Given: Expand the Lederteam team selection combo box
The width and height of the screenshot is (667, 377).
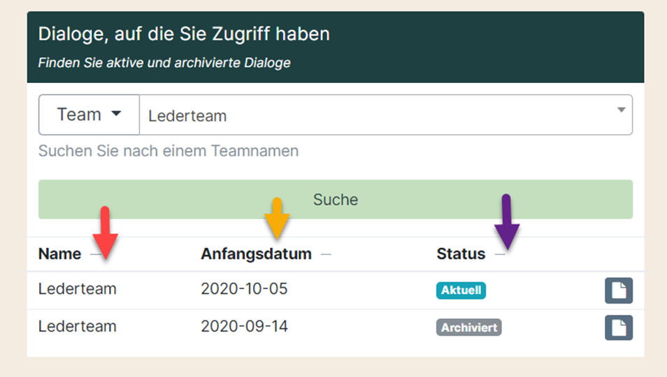Looking at the screenshot, I should pyautogui.click(x=386, y=114).
